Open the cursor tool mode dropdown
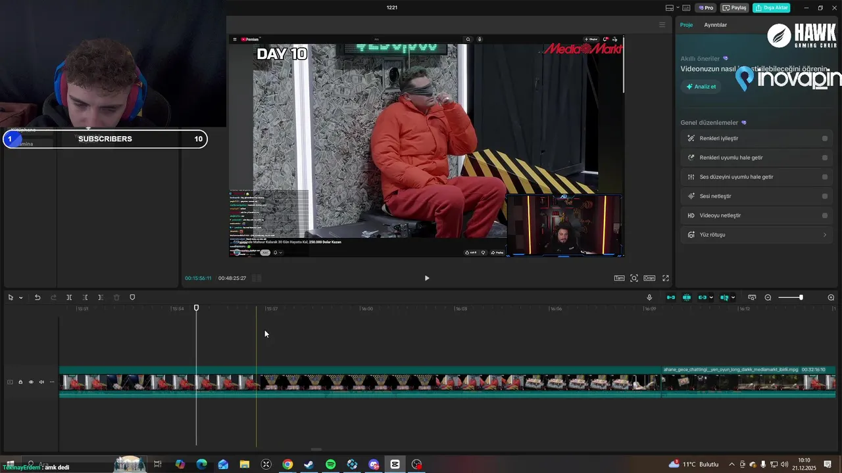The image size is (842, 473). (x=21, y=298)
